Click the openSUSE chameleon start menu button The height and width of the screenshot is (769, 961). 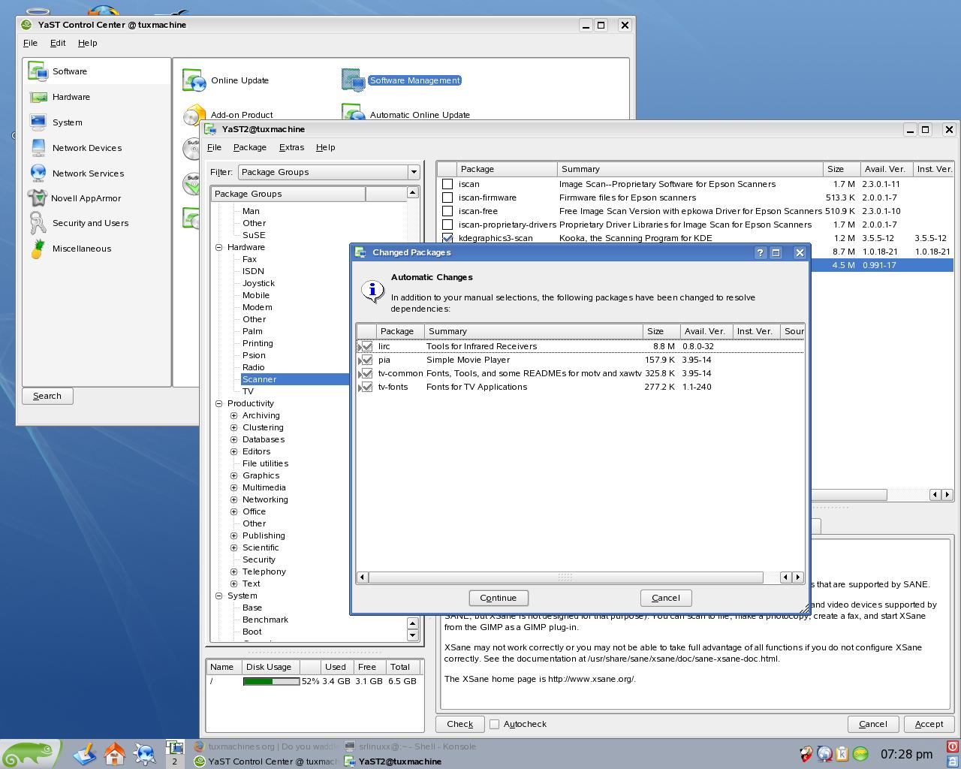pos(30,754)
